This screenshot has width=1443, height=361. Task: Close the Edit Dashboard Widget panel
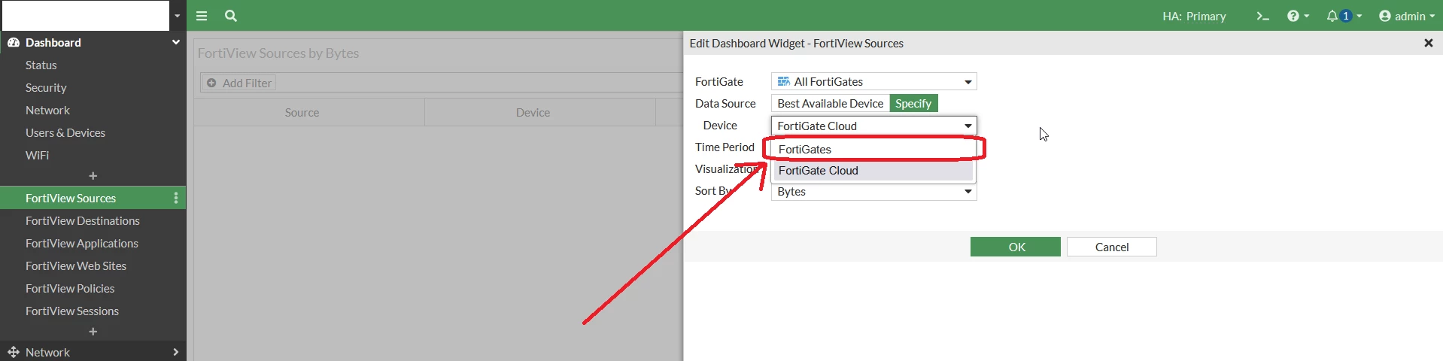tap(1428, 44)
